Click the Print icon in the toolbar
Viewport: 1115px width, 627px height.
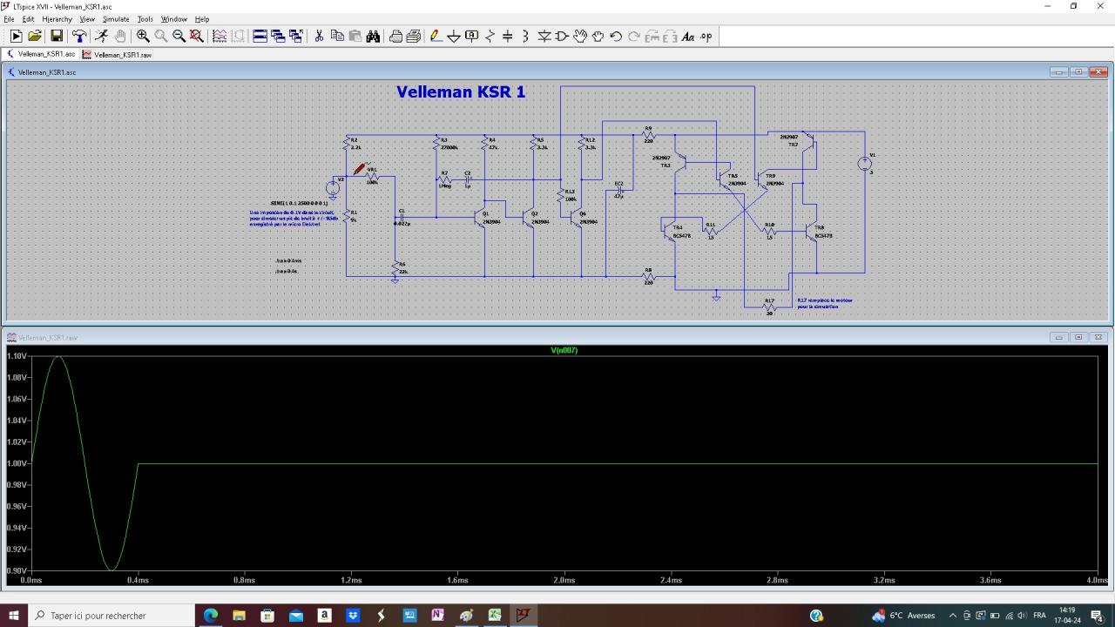(395, 36)
